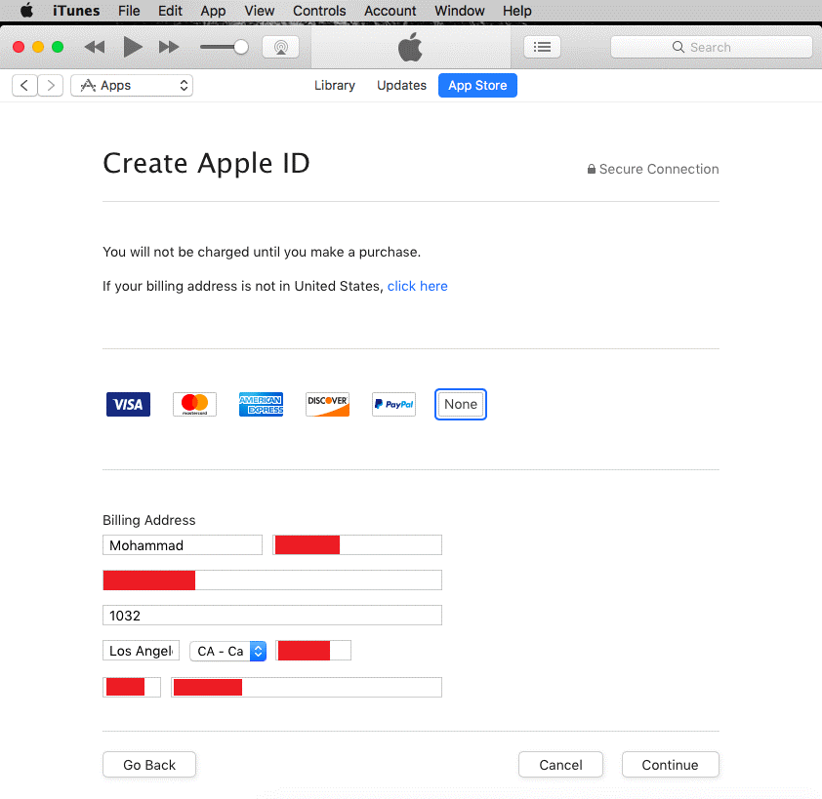Open the Up Next list icon
This screenshot has width=822, height=799.
(542, 47)
